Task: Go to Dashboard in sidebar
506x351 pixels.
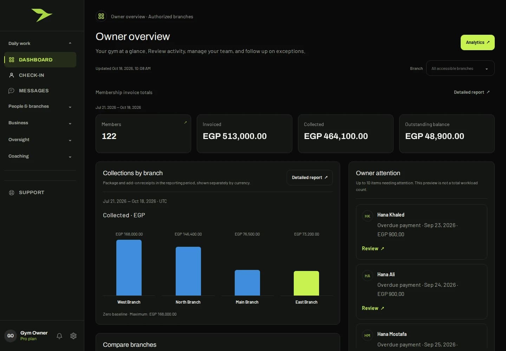Action: point(40,60)
